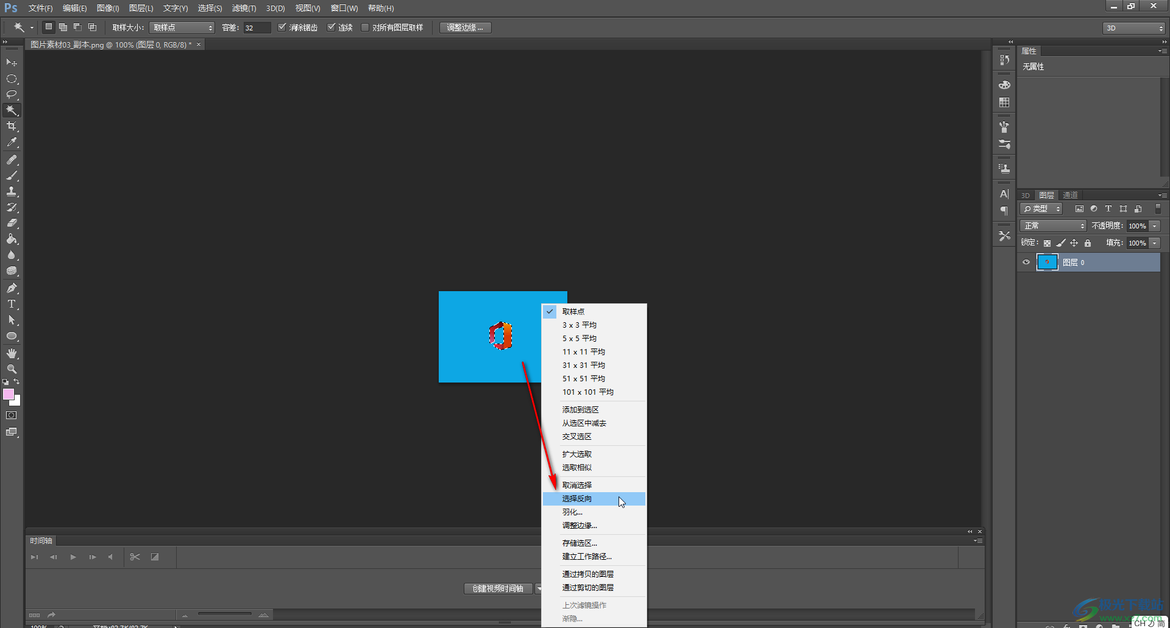Screen dimensions: 1170x628
Task: Select the Path Selection tool
Action: point(12,320)
